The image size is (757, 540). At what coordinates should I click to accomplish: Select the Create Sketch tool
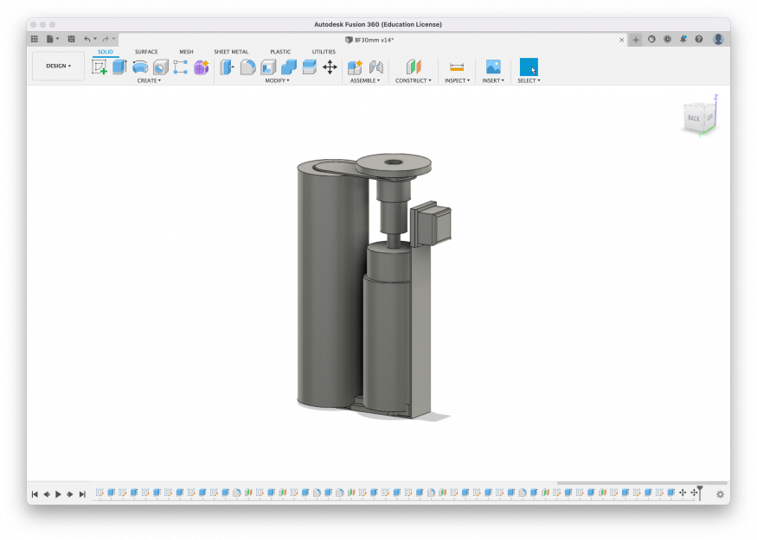coord(99,67)
